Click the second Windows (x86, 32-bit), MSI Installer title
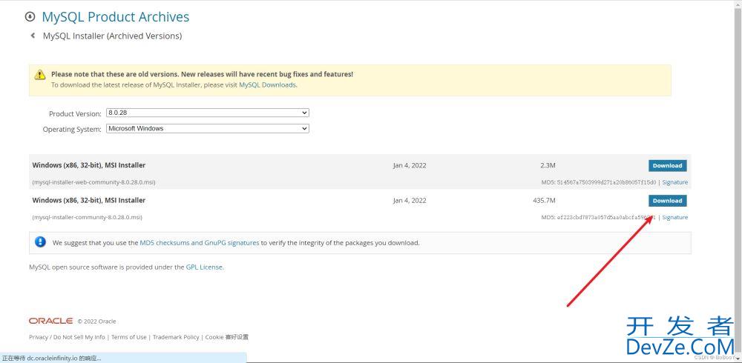Viewport: 742px width, 363px height. [x=89, y=201]
